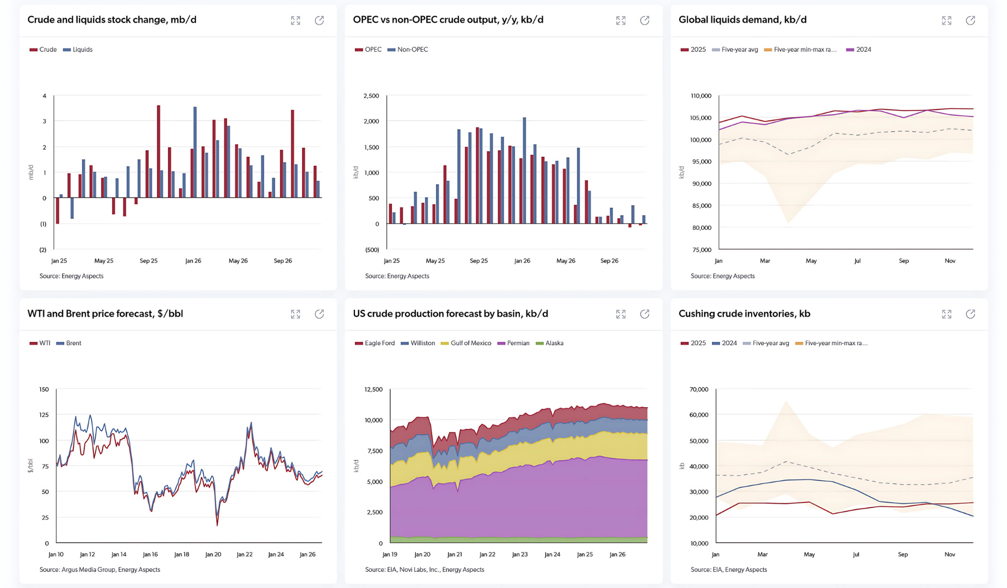This screenshot has width=1007, height=588.
Task: Share the Crude and liquids stock change chart
Action: [x=320, y=21]
